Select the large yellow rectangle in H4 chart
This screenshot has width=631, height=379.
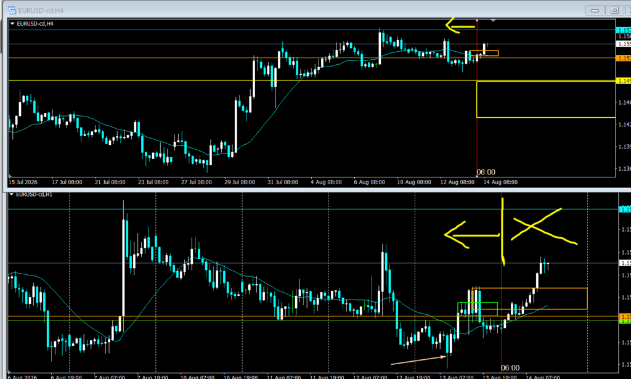[x=546, y=99]
